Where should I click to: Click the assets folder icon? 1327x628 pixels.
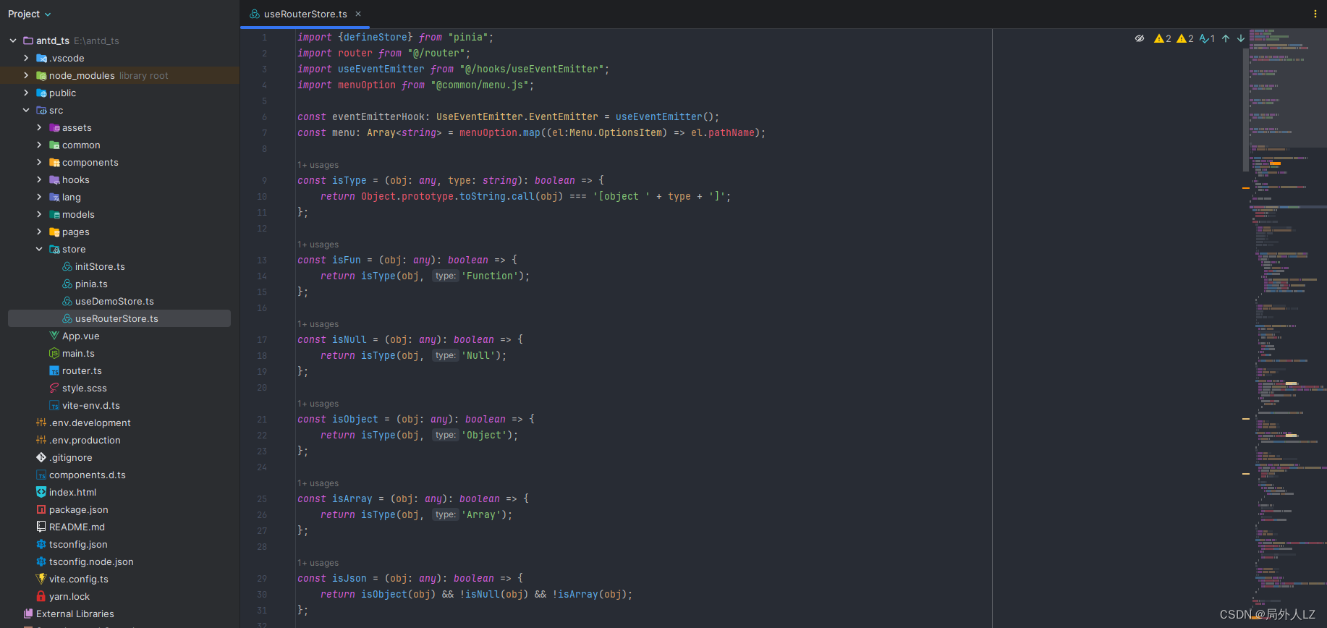coord(55,127)
